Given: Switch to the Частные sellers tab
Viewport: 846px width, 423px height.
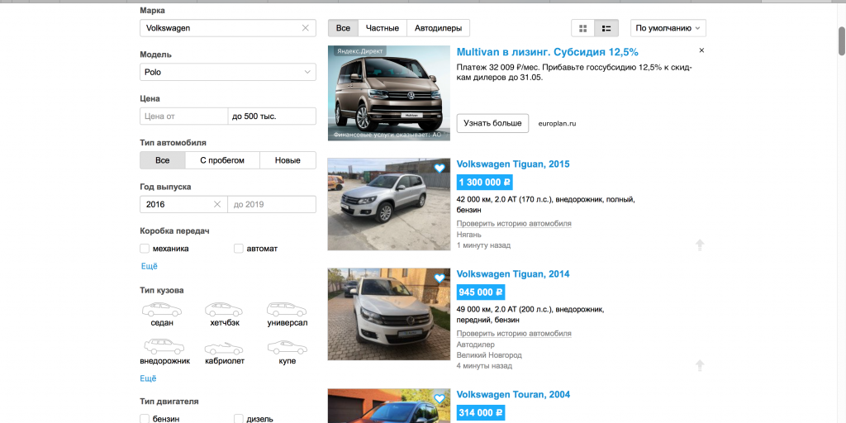Looking at the screenshot, I should coord(383,28).
